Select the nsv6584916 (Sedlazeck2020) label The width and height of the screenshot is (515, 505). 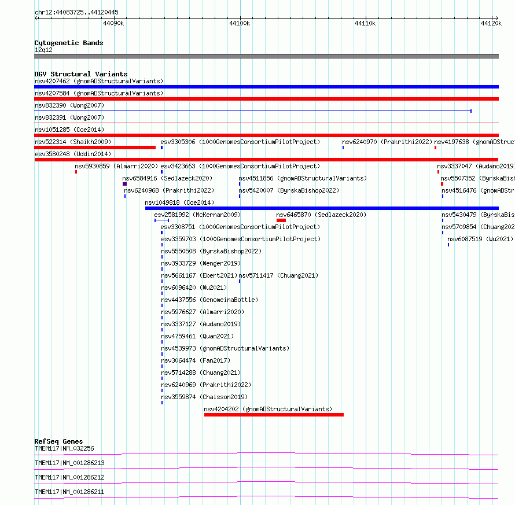[167, 178]
